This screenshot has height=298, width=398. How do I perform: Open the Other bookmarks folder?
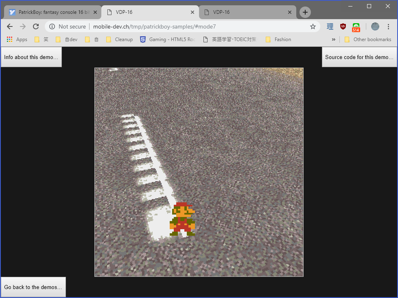pyautogui.click(x=367, y=39)
